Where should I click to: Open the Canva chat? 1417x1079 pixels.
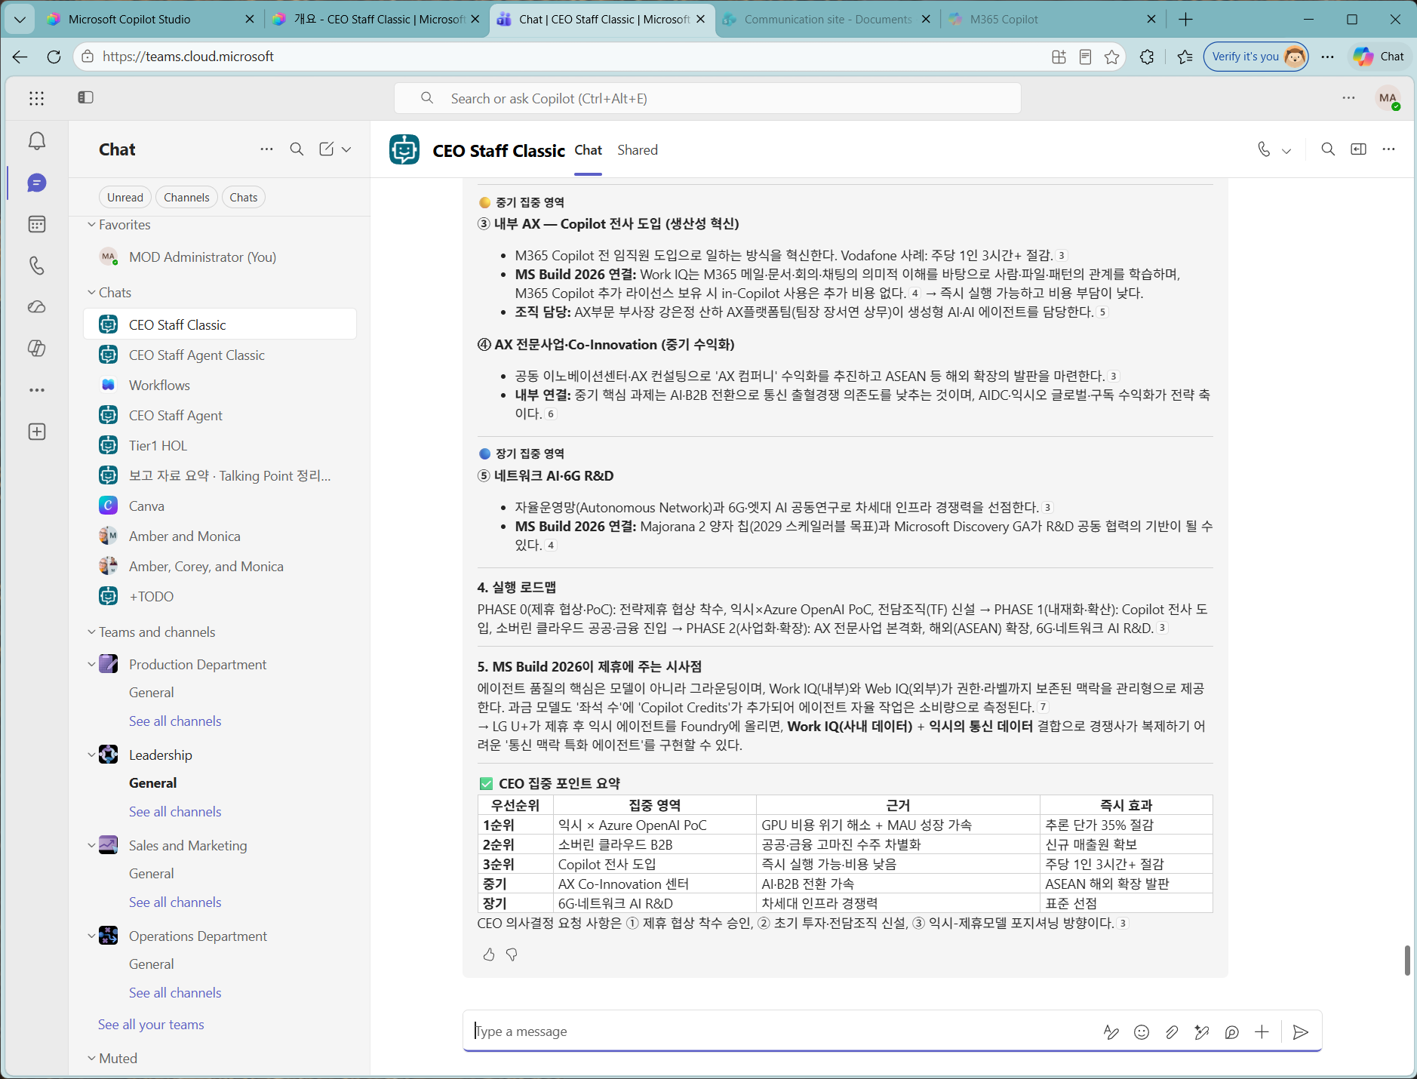coord(220,506)
